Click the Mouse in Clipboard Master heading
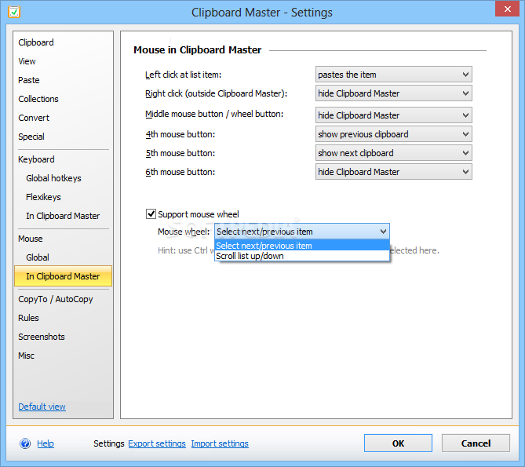525x467 pixels. [x=197, y=50]
